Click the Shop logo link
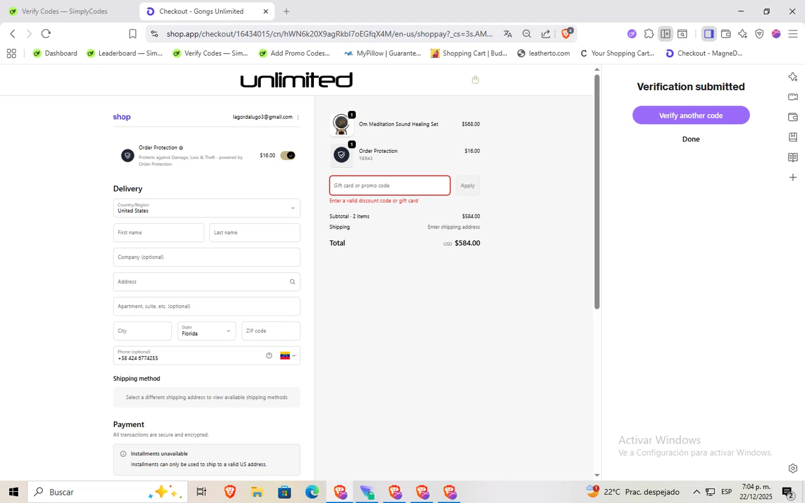The width and height of the screenshot is (805, 503). click(x=122, y=117)
